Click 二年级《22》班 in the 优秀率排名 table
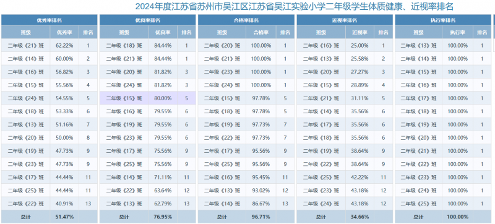 (26, 204)
